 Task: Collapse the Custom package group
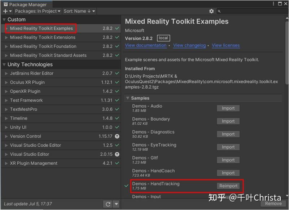coord(4,19)
